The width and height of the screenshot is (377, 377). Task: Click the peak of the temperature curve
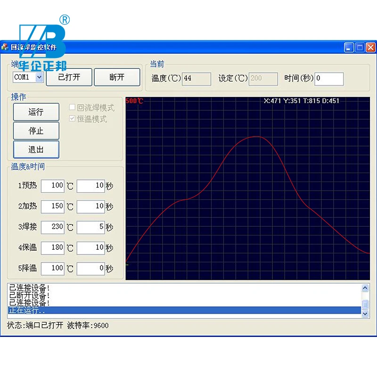(255, 137)
